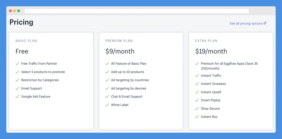
Task: Click the checkmark beside Google Ads Feature
Action: 17,96
